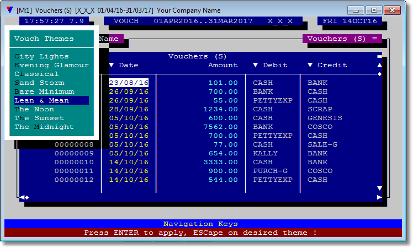
Task: Click the debit entry PURCH-G
Action: coord(270,171)
